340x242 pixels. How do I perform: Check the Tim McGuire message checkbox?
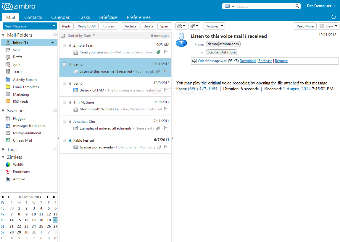coord(65,102)
